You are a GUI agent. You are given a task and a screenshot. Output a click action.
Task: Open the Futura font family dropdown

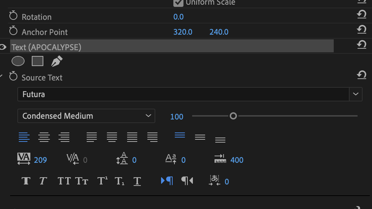[x=356, y=94]
